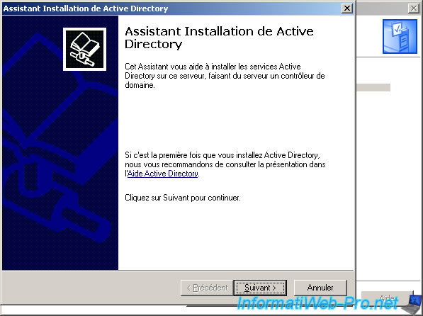
Task: Select the gray bar in the background window
Action: (x=373, y=87)
